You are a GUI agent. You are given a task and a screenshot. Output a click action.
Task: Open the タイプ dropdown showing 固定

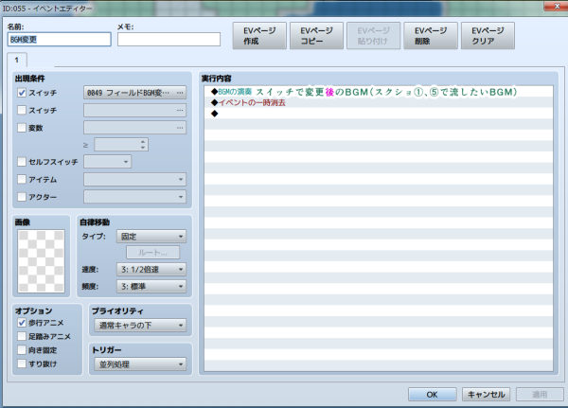click(151, 237)
